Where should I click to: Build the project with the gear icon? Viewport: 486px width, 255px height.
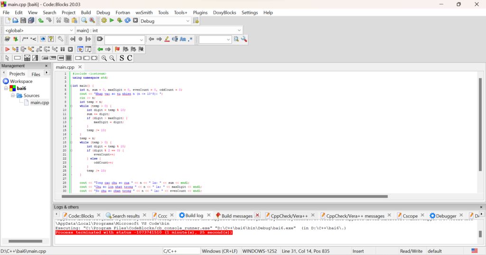pyautogui.click(x=104, y=20)
